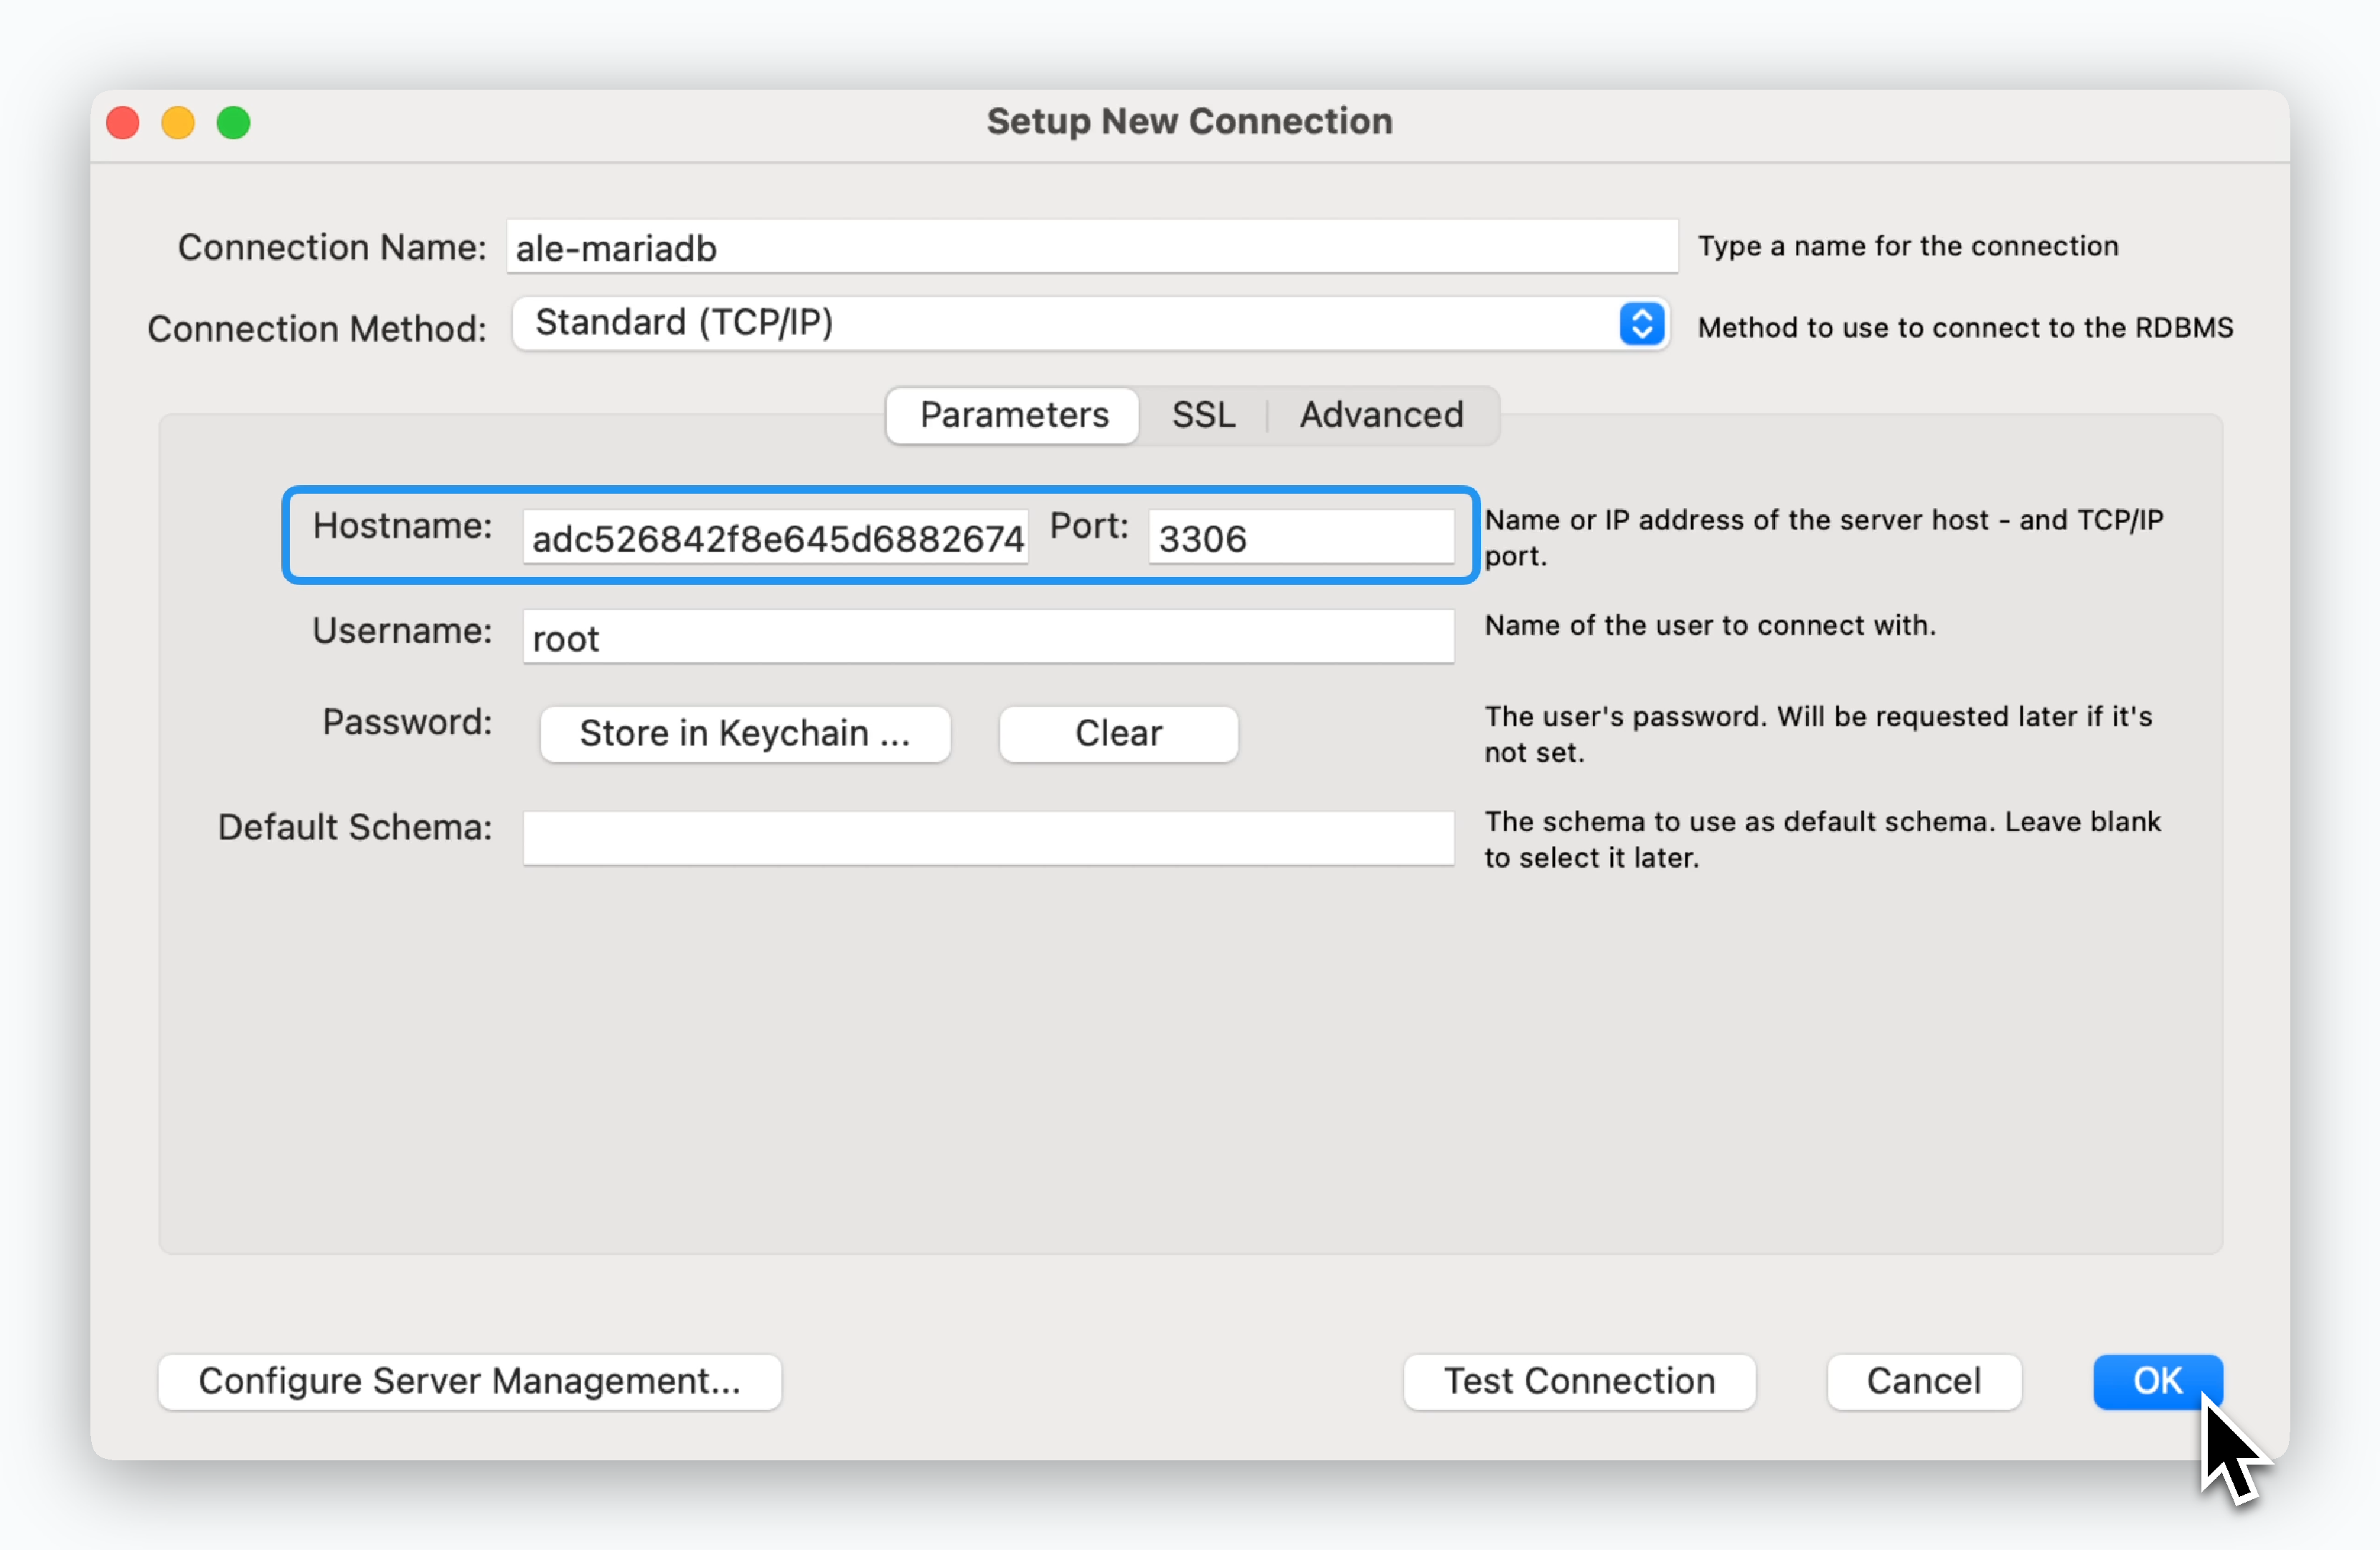Cancel the new connection setup
This screenshot has height=1550, width=2380.
(1924, 1382)
